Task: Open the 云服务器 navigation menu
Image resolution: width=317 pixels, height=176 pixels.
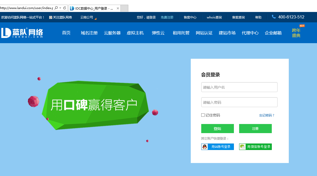Action: pyautogui.click(x=112, y=33)
